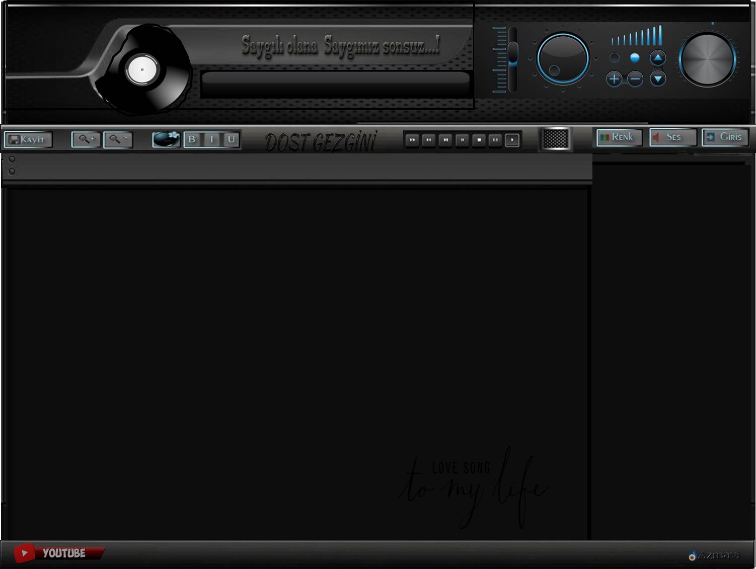Click the blue minus round button

click(635, 79)
